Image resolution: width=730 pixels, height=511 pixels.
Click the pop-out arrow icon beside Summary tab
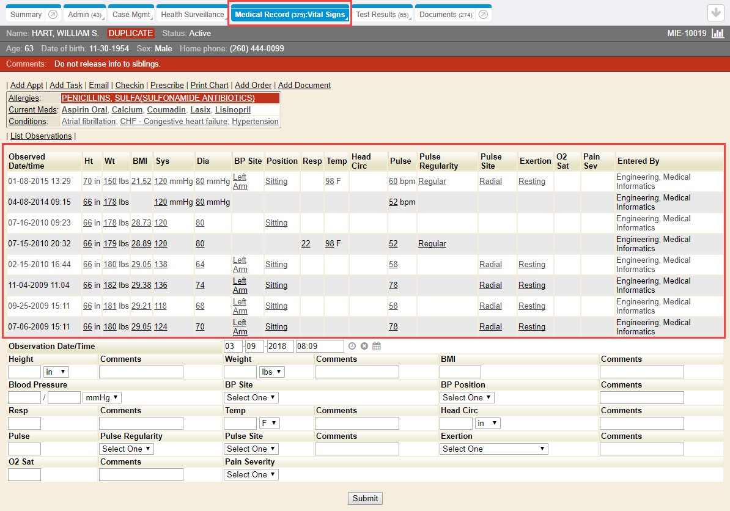(53, 15)
